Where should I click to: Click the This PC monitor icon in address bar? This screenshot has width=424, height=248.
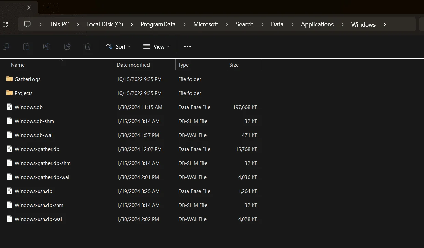(x=27, y=24)
